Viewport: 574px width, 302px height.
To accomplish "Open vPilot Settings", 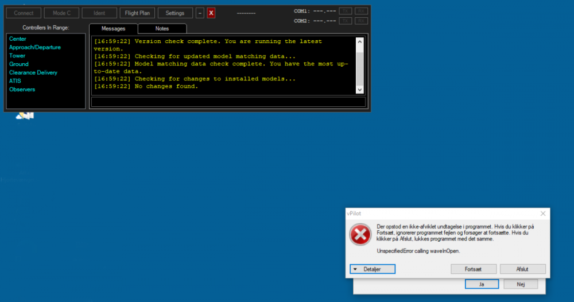I will tap(175, 13).
